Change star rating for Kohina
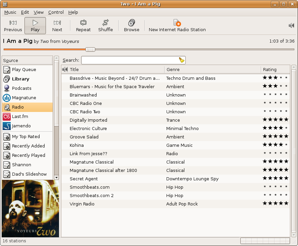The width and height of the screenshot is (298, 246). click(x=276, y=144)
